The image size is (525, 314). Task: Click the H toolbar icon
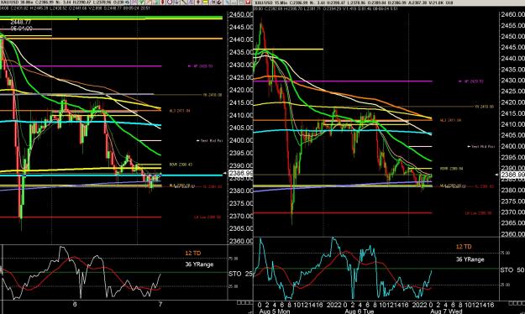point(213,2)
